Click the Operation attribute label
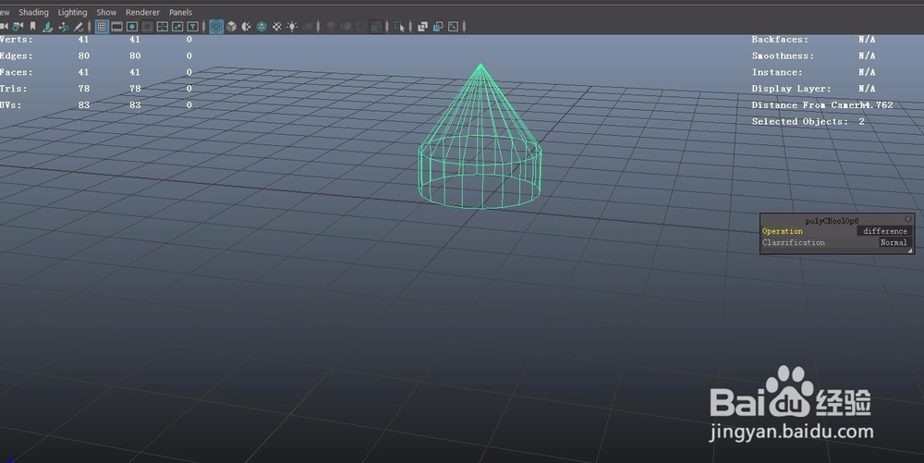 pos(782,231)
